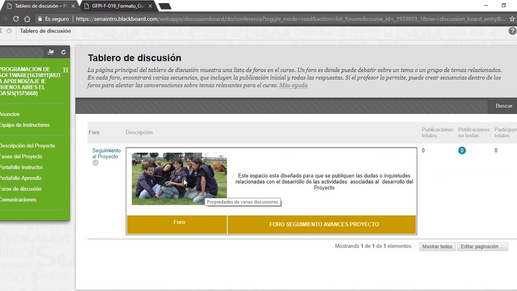This screenshot has height=291, width=517.
Task: Open options chevron under Seguimiento al Proyecto
Action: pyautogui.click(x=95, y=163)
